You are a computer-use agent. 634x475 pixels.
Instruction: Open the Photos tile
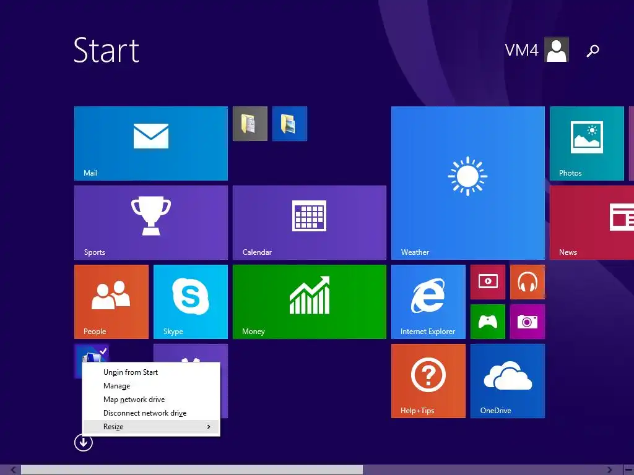pyautogui.click(x=587, y=143)
